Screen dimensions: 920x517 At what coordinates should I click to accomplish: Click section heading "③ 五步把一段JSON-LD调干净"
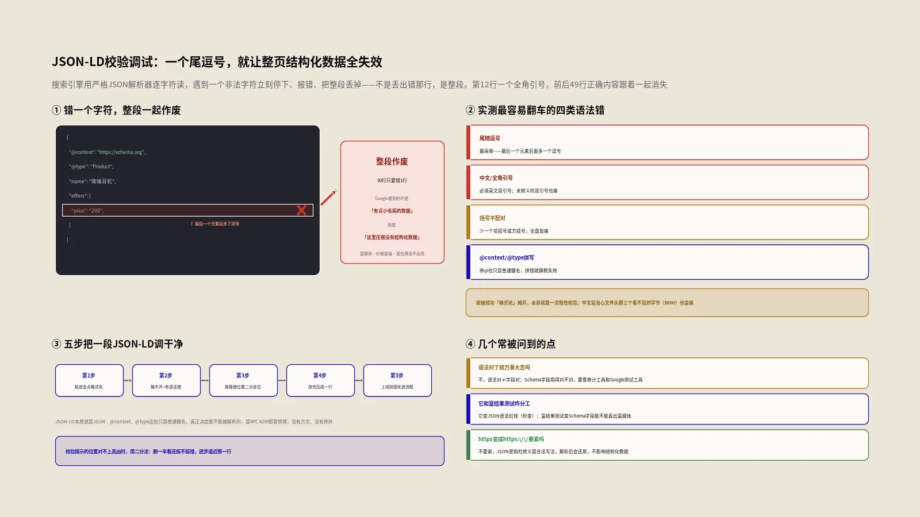click(117, 344)
